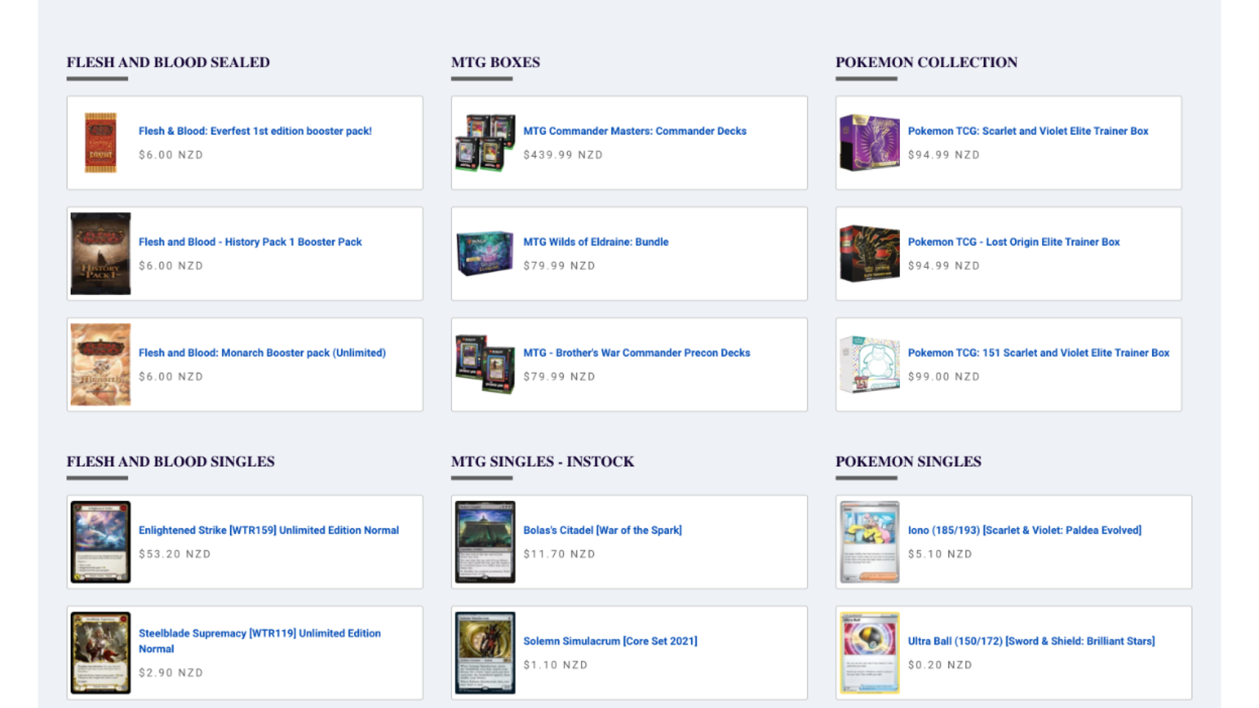Image resolution: width=1259 pixels, height=708 pixels.
Task: Open Ultra Ball (150/172) Brilliant Stars link
Action: click(1031, 641)
